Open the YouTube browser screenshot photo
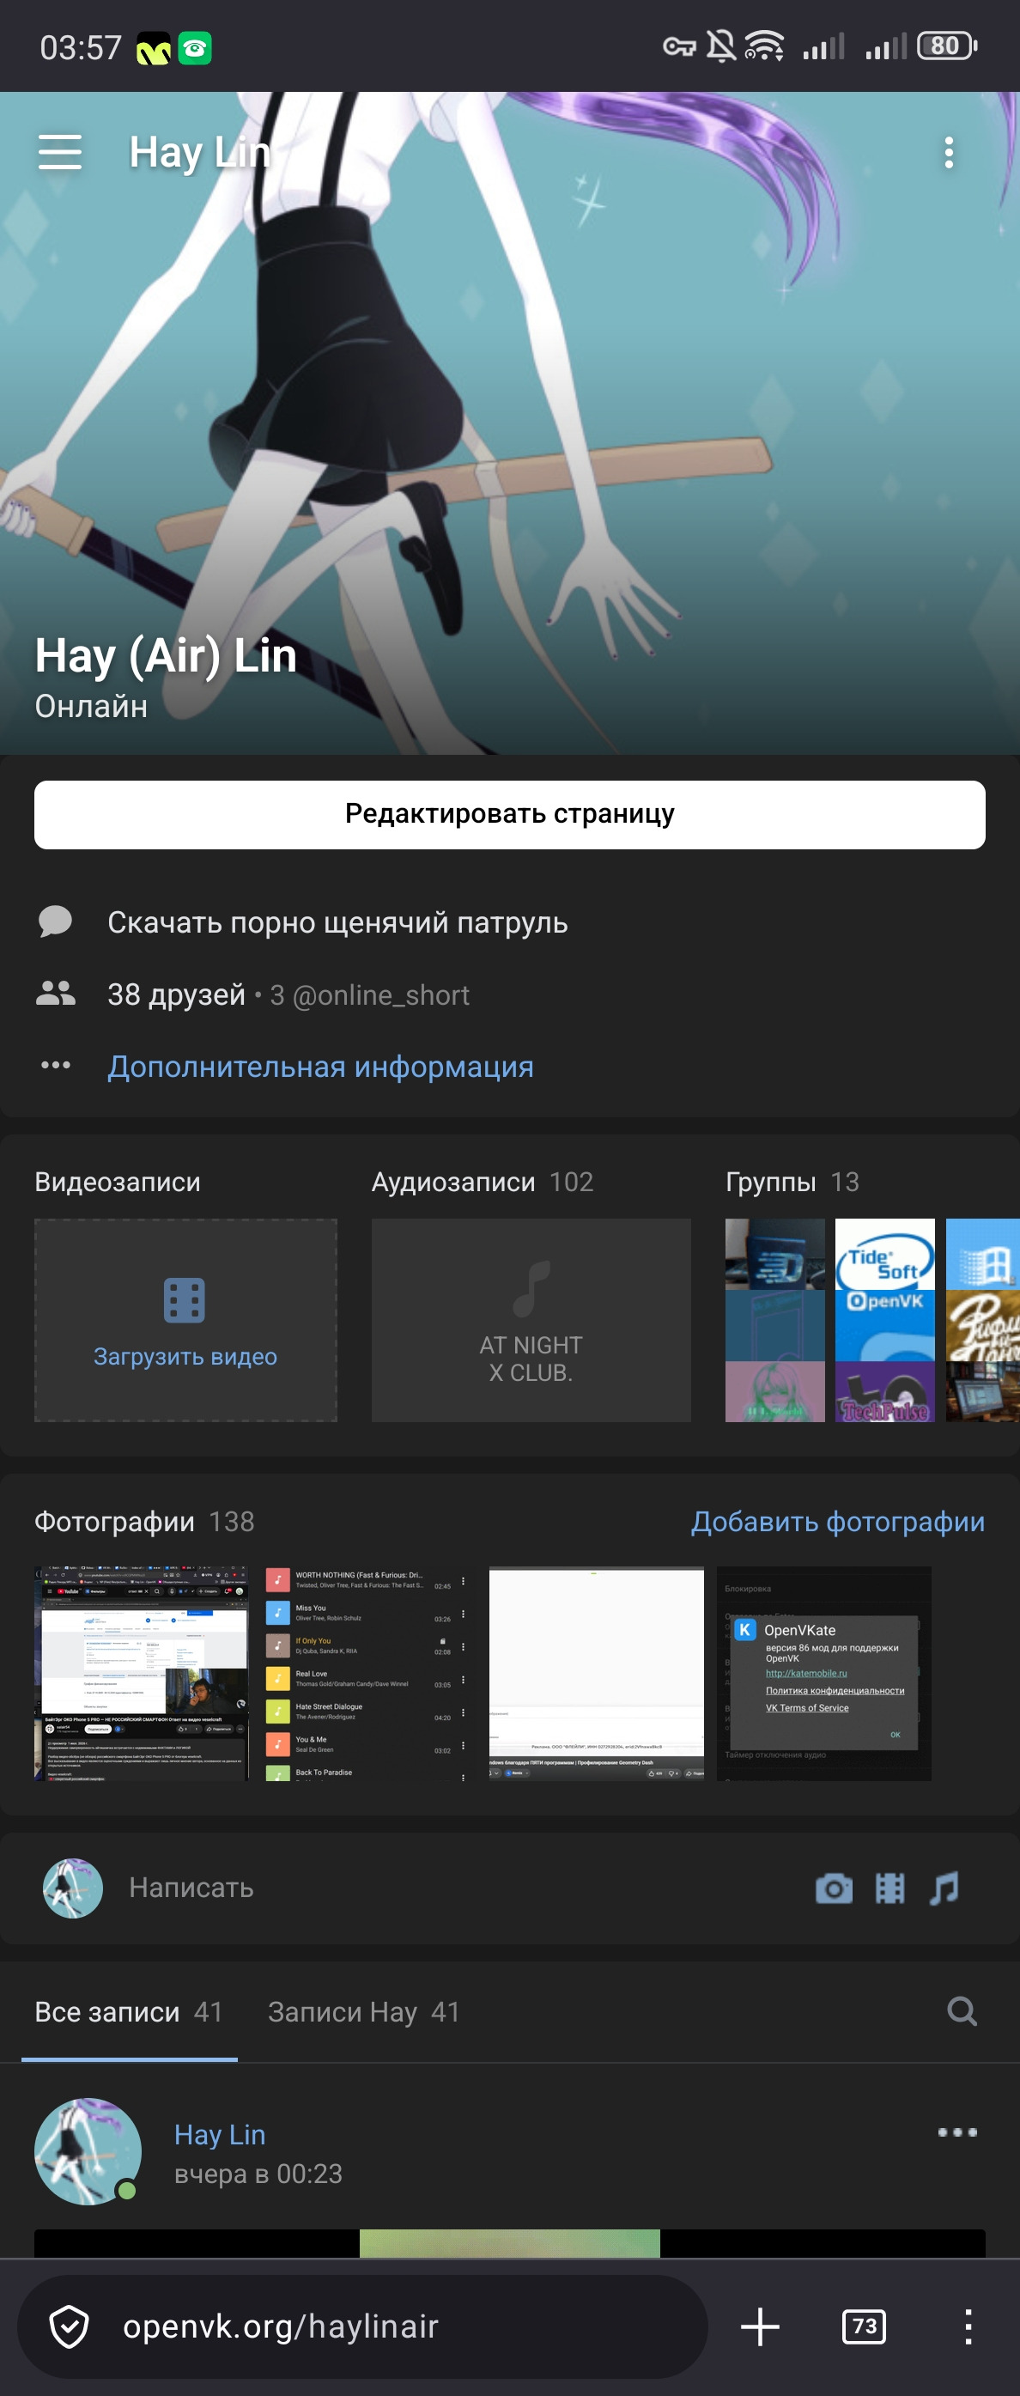Image resolution: width=1020 pixels, height=2396 pixels. pyautogui.click(x=142, y=1673)
